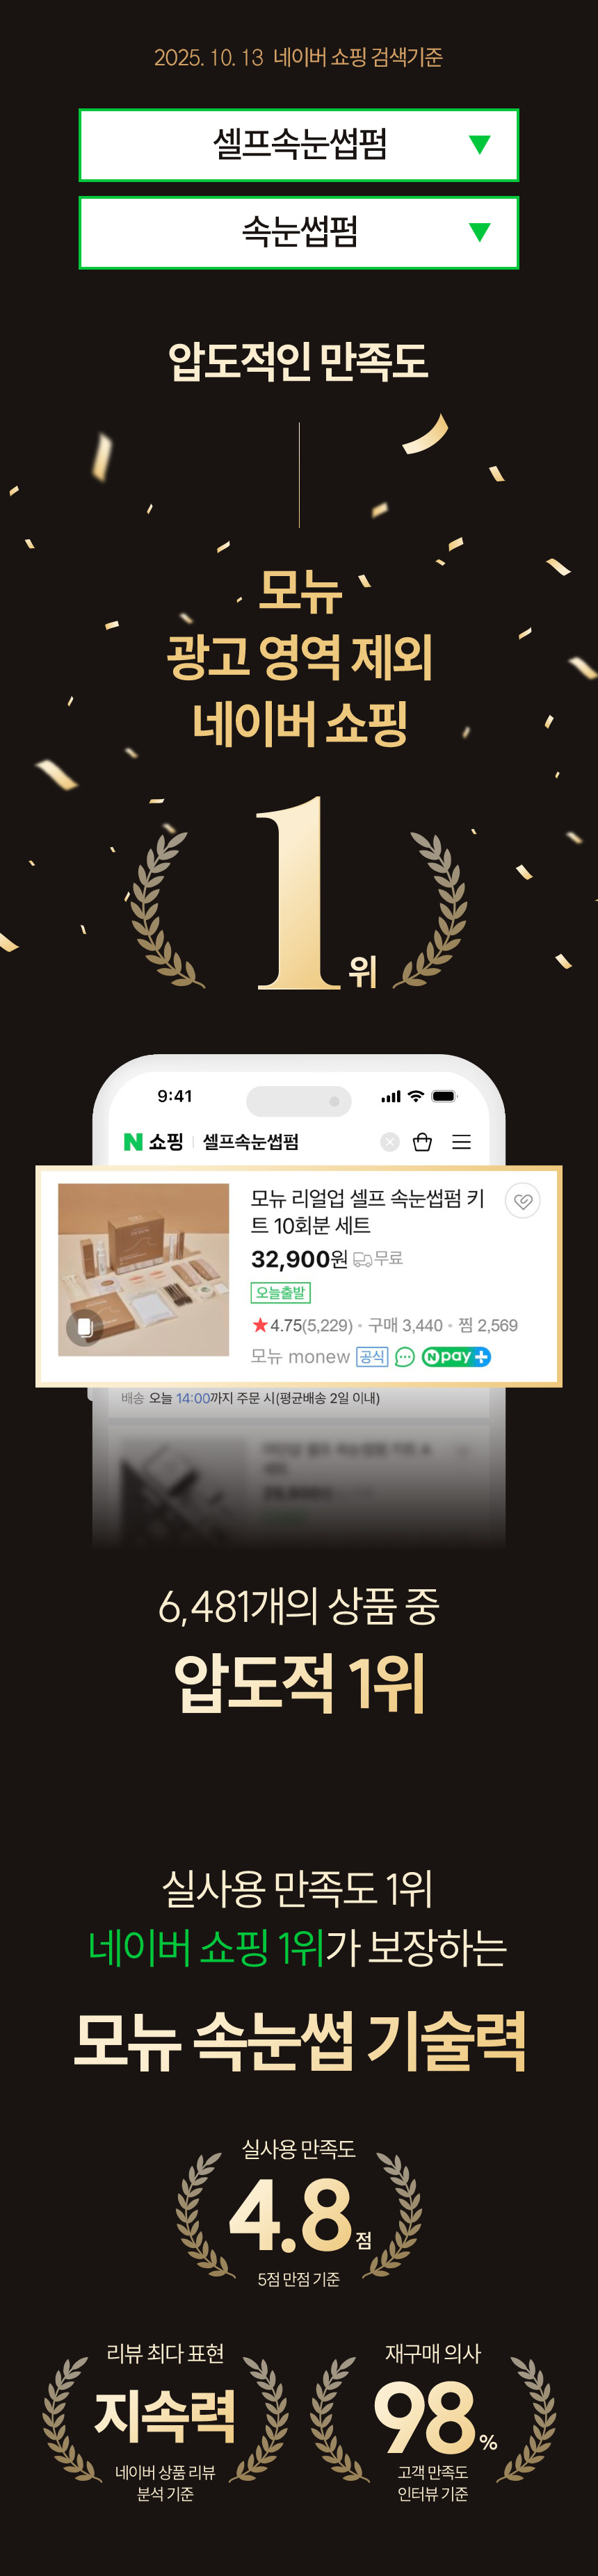Open the shopping bag cart icon

click(422, 1142)
